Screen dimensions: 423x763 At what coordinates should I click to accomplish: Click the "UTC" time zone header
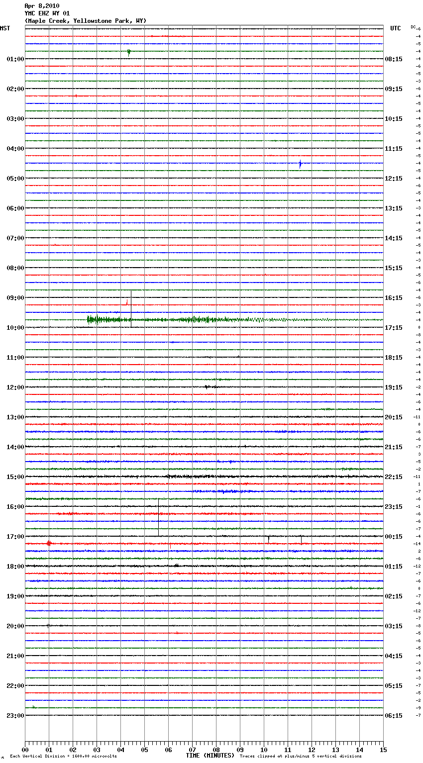click(396, 28)
